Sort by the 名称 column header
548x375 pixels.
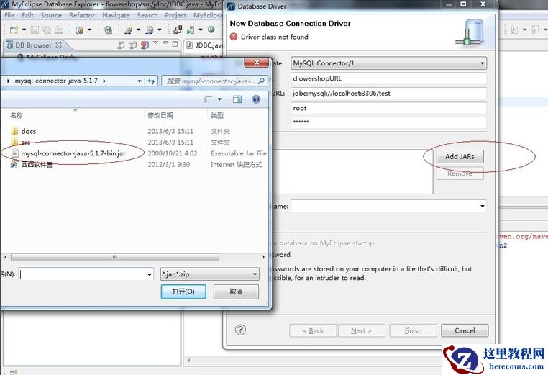point(17,115)
